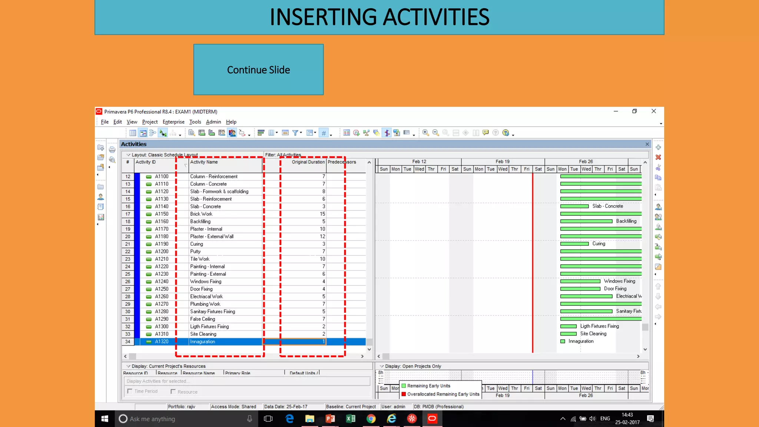Click the Filter funnel icon
The height and width of the screenshot is (427, 759).
(295, 133)
